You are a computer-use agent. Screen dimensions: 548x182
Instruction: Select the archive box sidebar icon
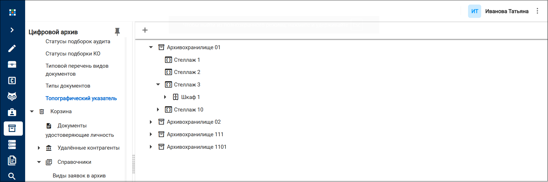click(x=13, y=129)
